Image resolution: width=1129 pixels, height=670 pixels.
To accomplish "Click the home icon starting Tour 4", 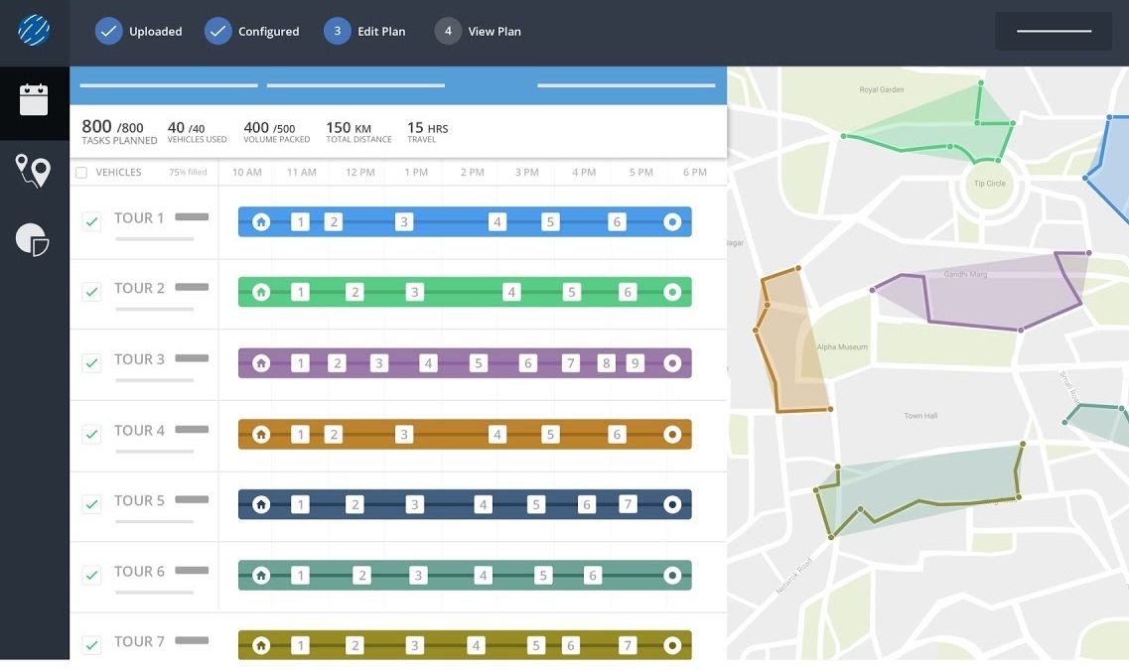I will [x=260, y=434].
